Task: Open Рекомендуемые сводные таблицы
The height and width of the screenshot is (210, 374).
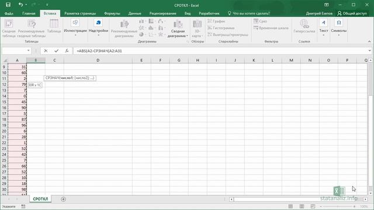Action: [x=32, y=29]
